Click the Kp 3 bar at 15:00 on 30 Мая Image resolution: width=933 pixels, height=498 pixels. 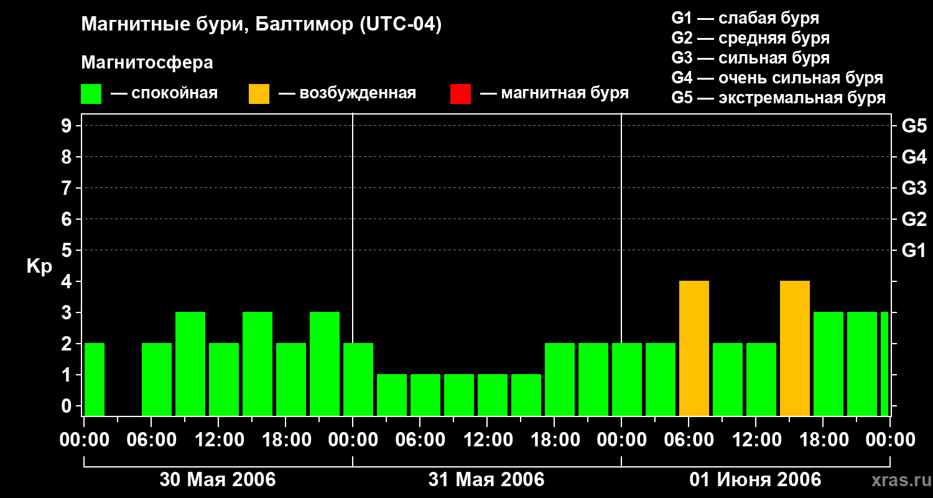click(258, 364)
